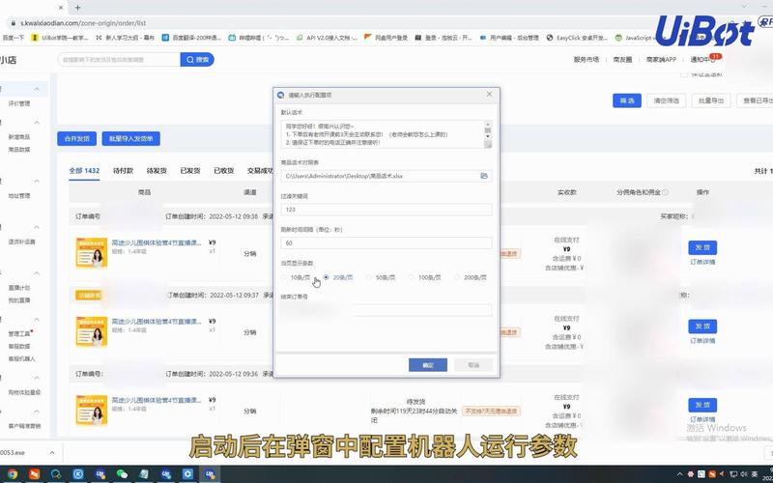Click the 确定 button in dialog
773x483 pixels.
(x=428, y=365)
